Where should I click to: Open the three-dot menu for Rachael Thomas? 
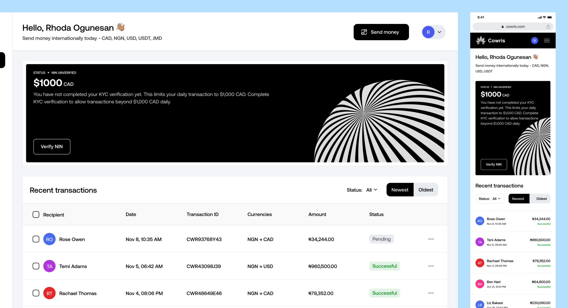click(431, 293)
